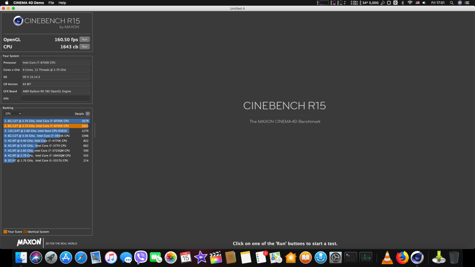Open Final Cut Pro clapperboard in dock
475x267 pixels.
216,257
